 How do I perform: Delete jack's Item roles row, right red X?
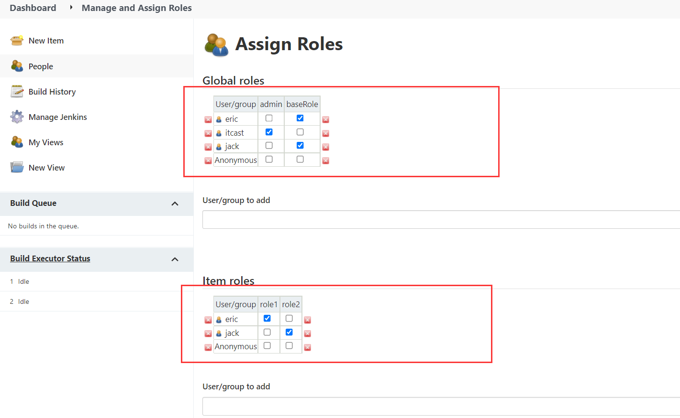click(x=308, y=333)
